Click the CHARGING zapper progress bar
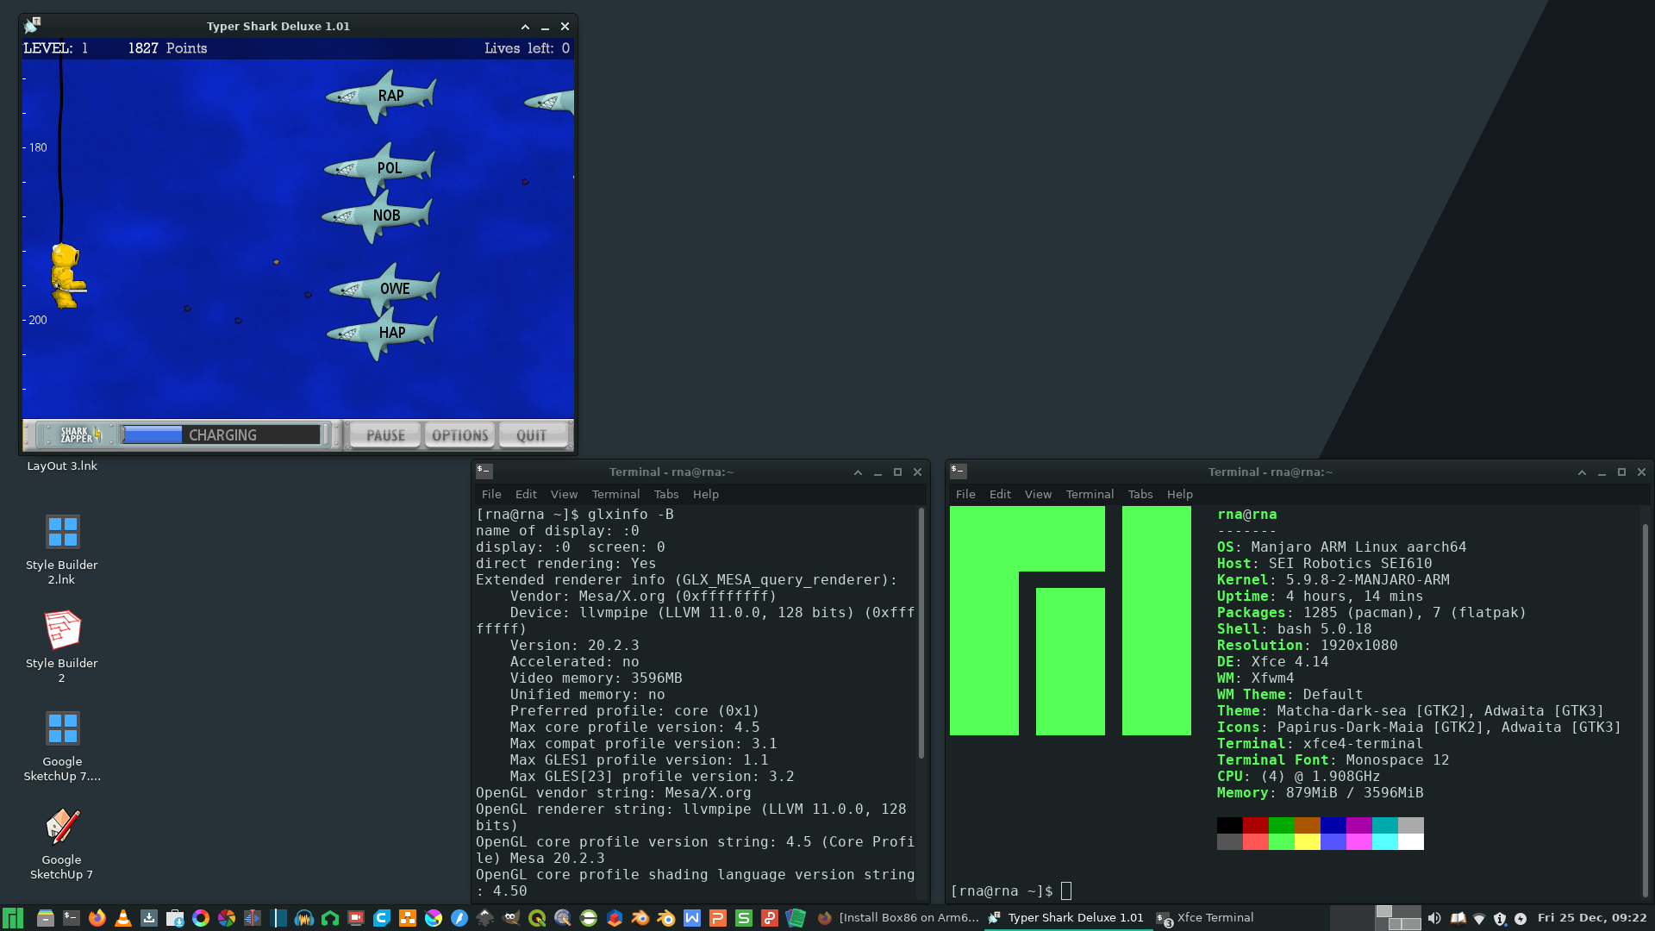Viewport: 1655px width, 931px height. [222, 435]
